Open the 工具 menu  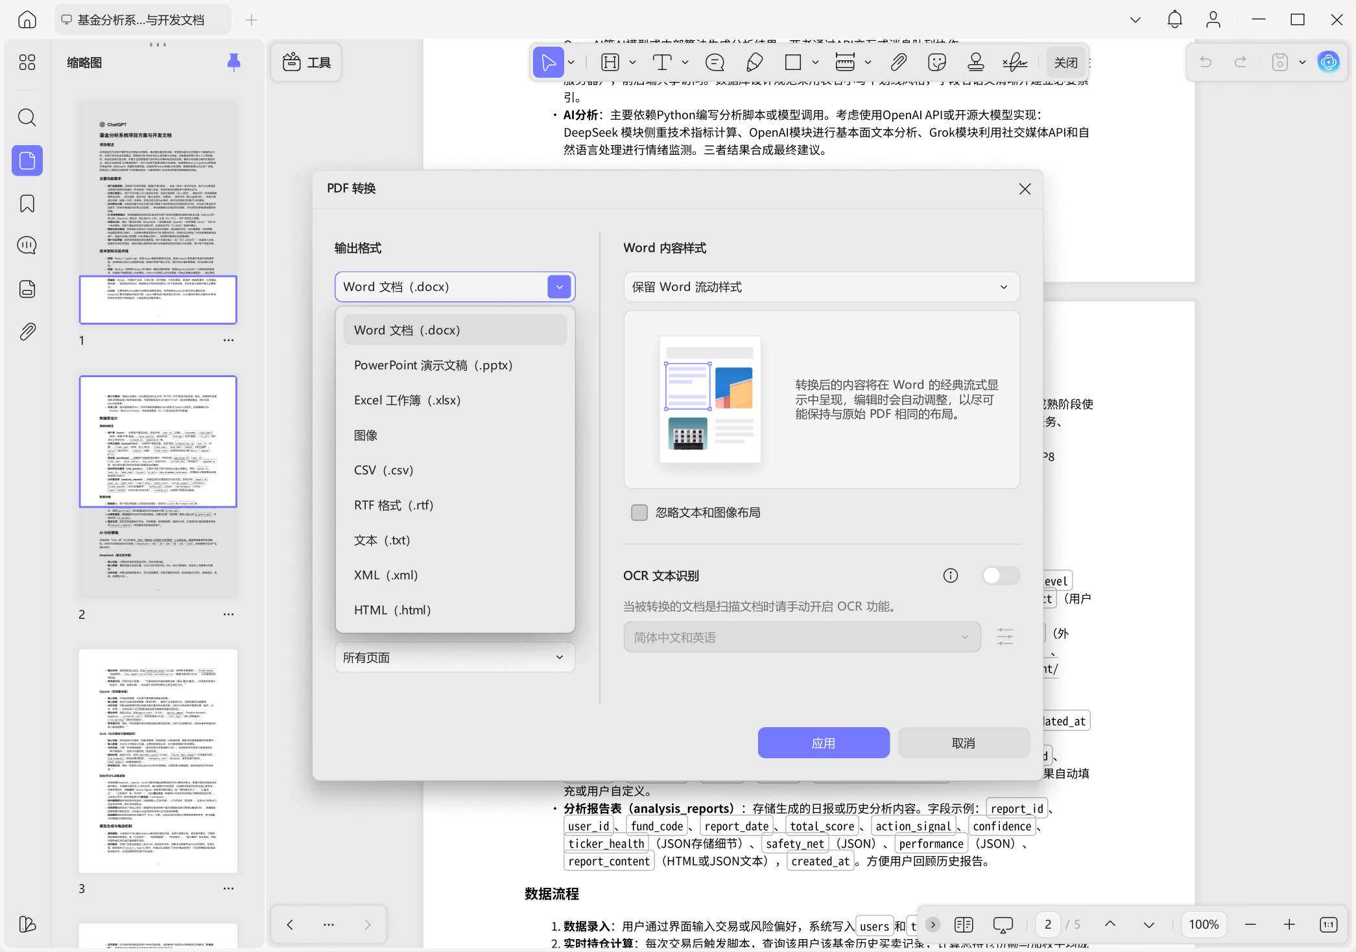click(305, 62)
